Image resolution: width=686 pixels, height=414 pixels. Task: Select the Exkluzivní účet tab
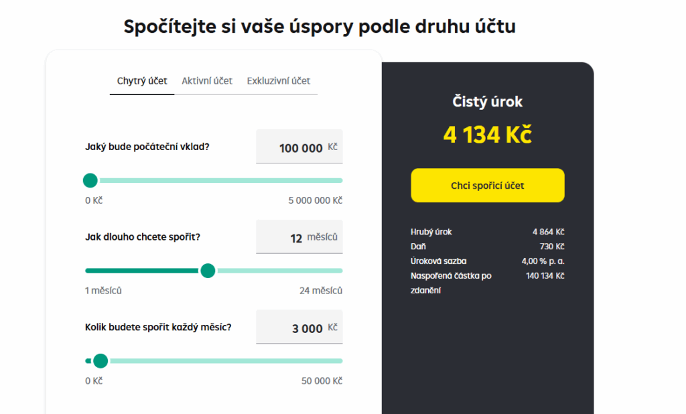coord(278,81)
